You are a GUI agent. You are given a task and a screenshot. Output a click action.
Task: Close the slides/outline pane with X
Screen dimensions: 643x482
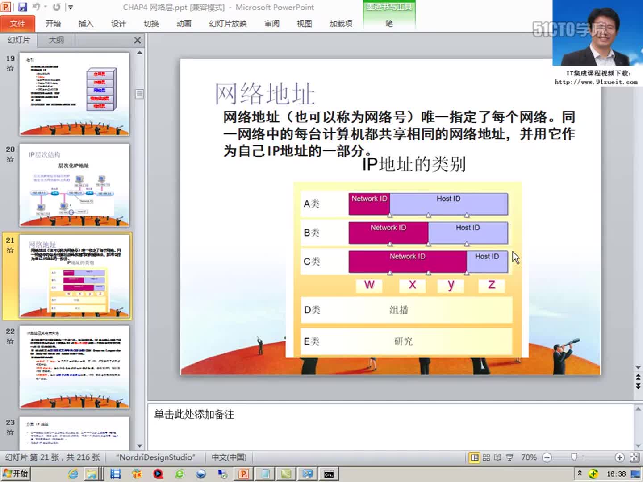138,40
